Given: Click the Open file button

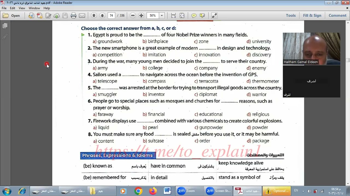Looking at the screenshot, I should click(11, 16).
